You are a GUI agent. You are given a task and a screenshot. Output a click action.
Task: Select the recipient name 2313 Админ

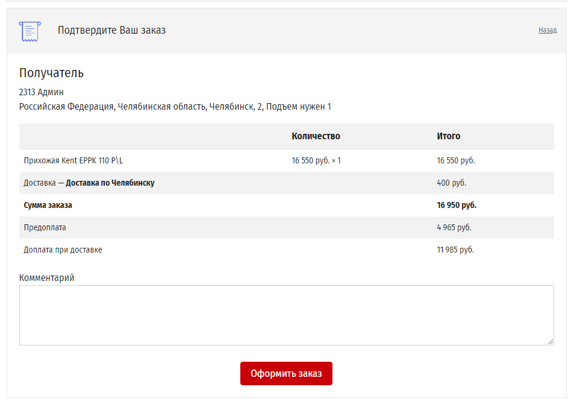tap(42, 92)
